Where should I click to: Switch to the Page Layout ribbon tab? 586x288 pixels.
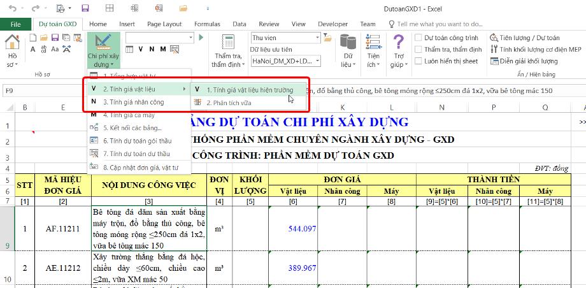(164, 24)
